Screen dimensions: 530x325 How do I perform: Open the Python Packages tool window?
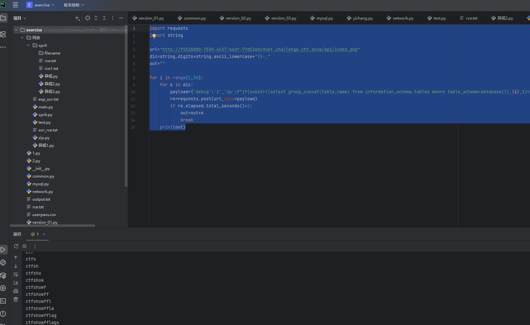(x=3, y=275)
